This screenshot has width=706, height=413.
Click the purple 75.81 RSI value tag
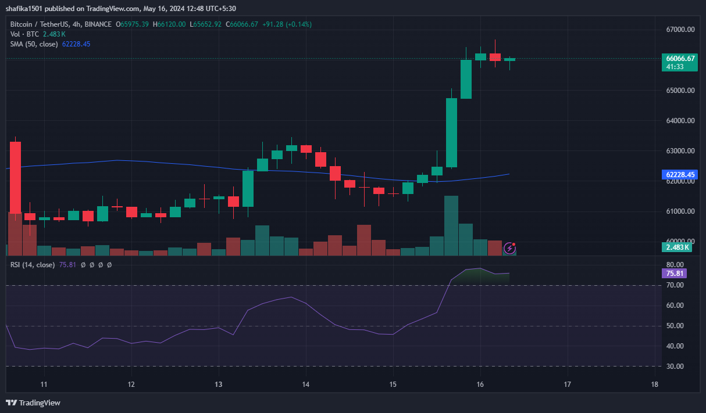[x=675, y=273]
